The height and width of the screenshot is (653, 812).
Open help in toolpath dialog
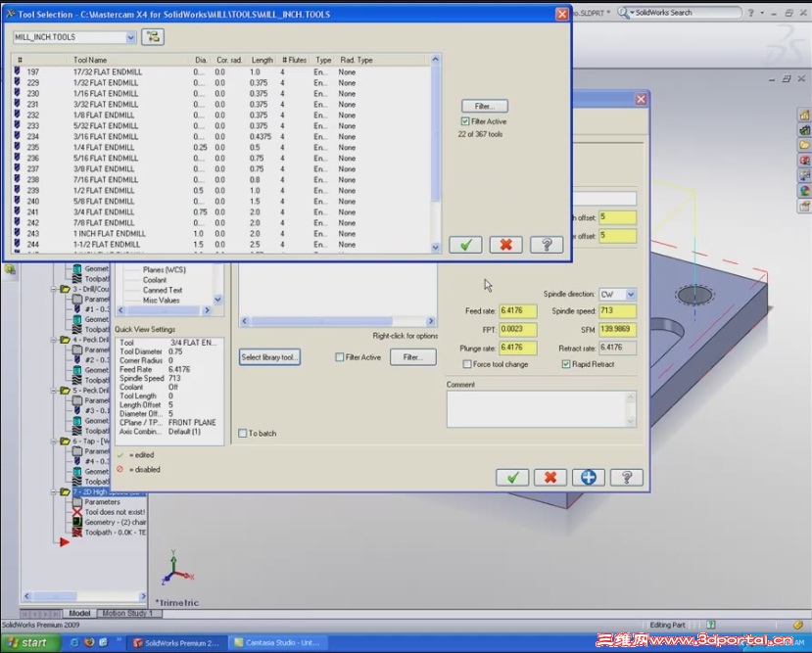(627, 477)
